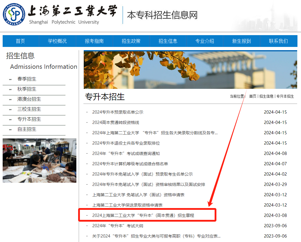Select the 专业介绍 menu item
This screenshot has height=242, width=301.
(205, 41)
